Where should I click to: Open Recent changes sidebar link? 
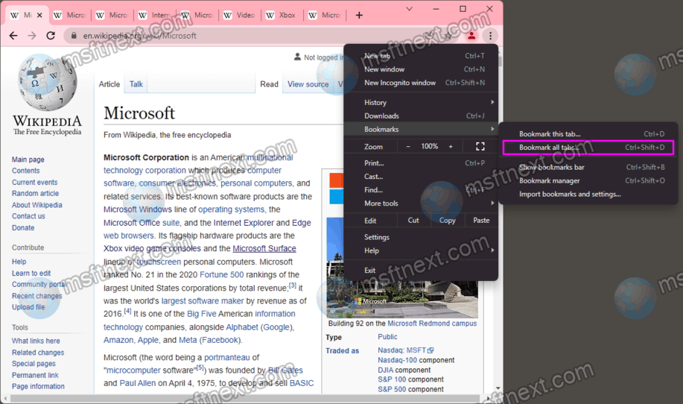coord(37,296)
